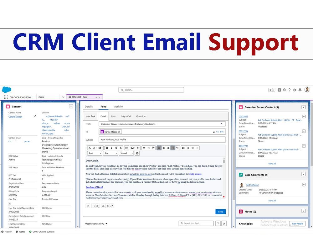
Task: Open Most Recent Activity sort dropdown
Action: pyautogui.click(x=96, y=224)
